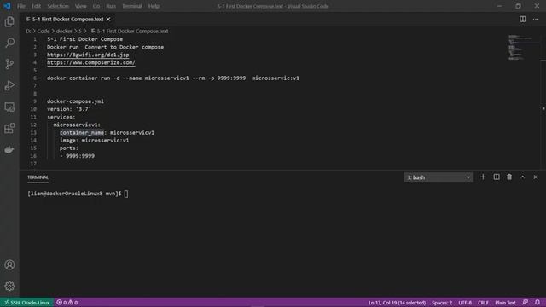Click the 'ports:' line

click(69, 148)
